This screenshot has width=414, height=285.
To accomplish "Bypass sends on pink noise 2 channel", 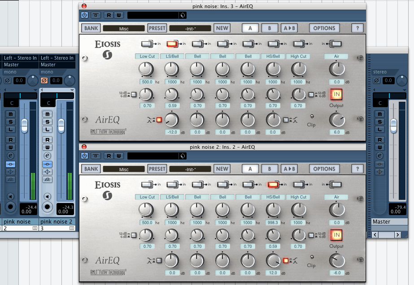I will (47, 179).
